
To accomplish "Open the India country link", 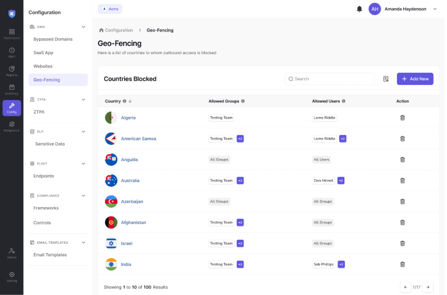I will (126, 264).
